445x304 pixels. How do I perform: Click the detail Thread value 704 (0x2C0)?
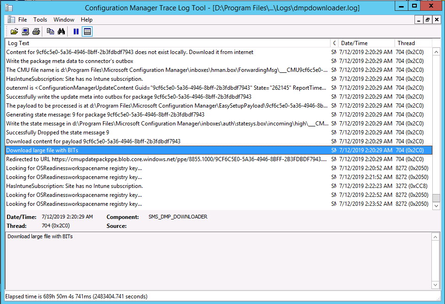(55, 226)
